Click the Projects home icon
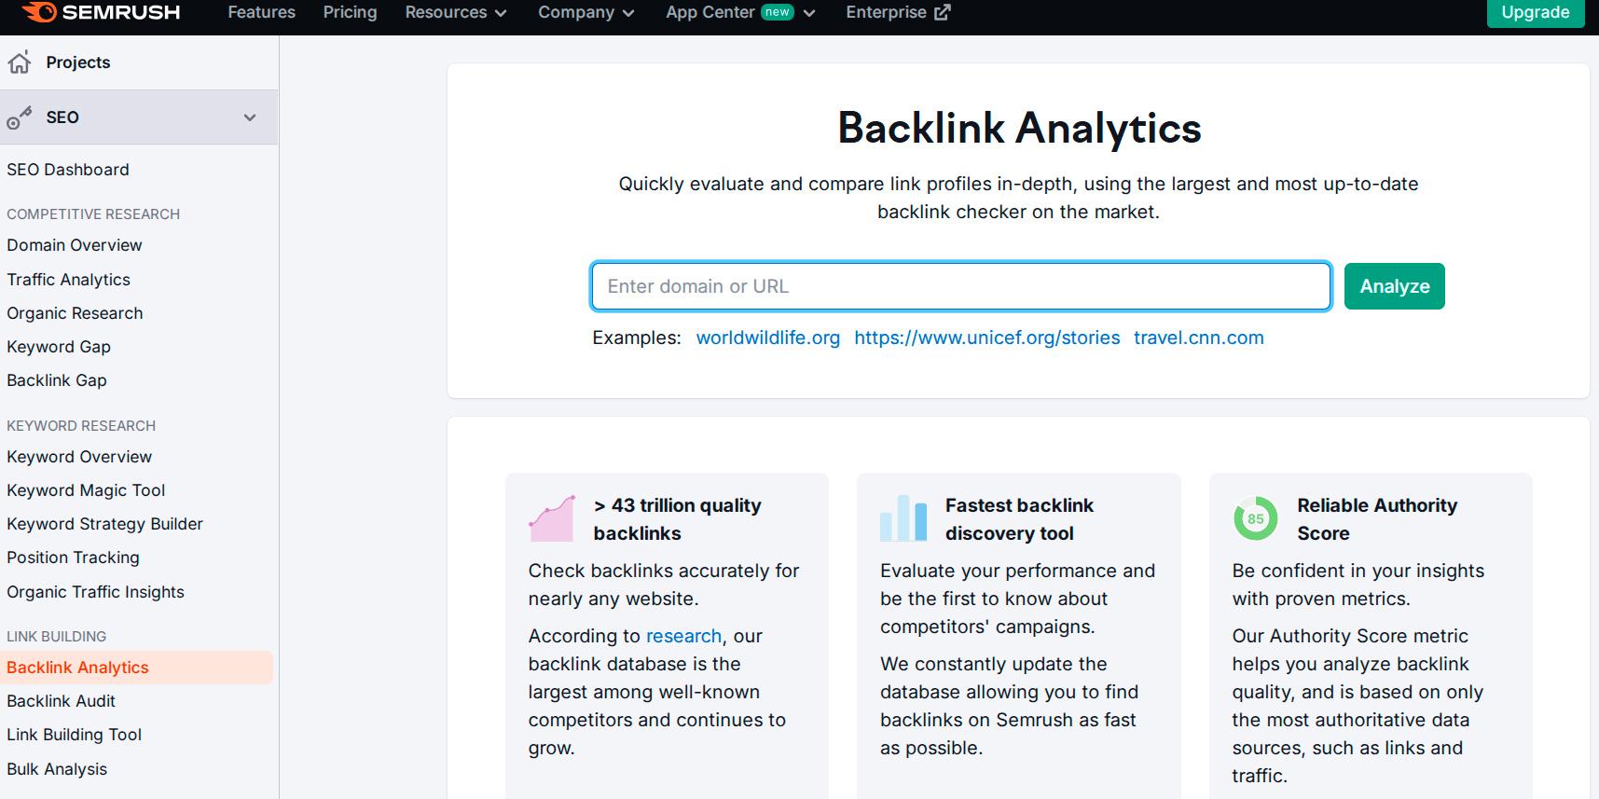 click(x=20, y=62)
